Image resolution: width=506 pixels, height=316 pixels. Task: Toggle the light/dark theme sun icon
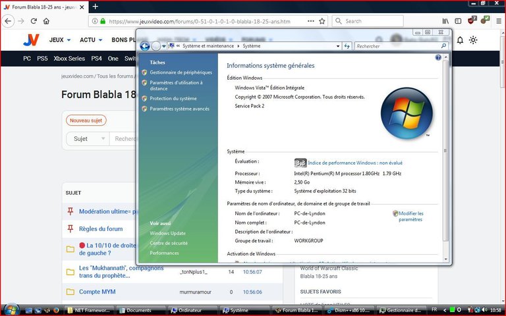pos(473,40)
